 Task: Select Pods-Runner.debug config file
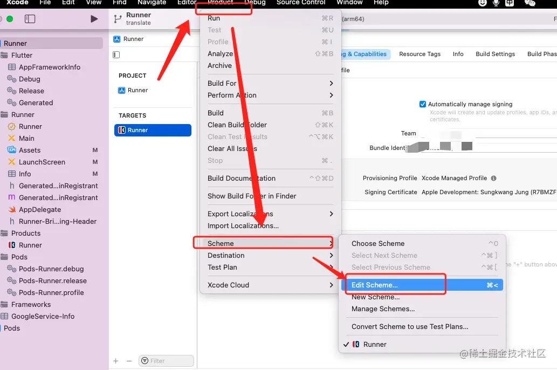click(51, 269)
